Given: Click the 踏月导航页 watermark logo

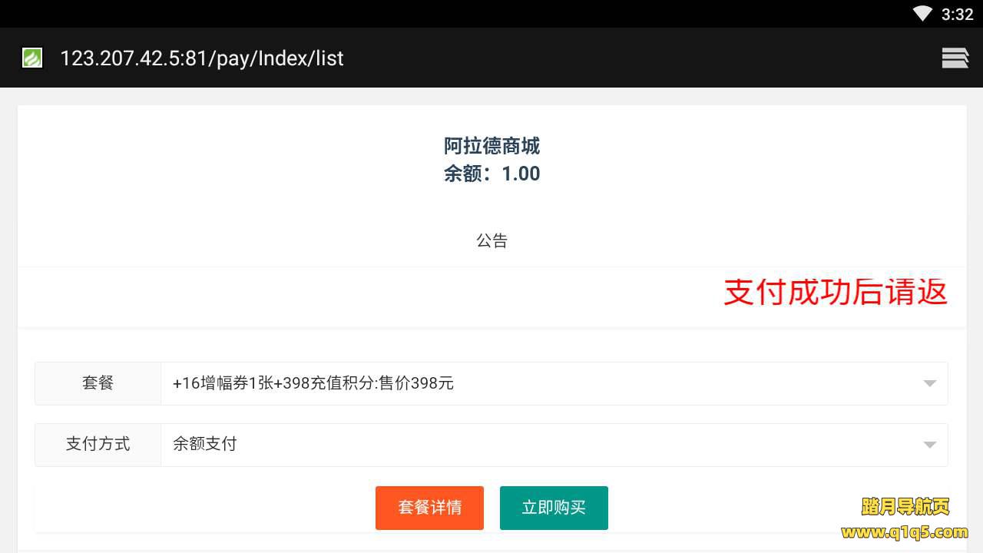Looking at the screenshot, I should point(905,507).
